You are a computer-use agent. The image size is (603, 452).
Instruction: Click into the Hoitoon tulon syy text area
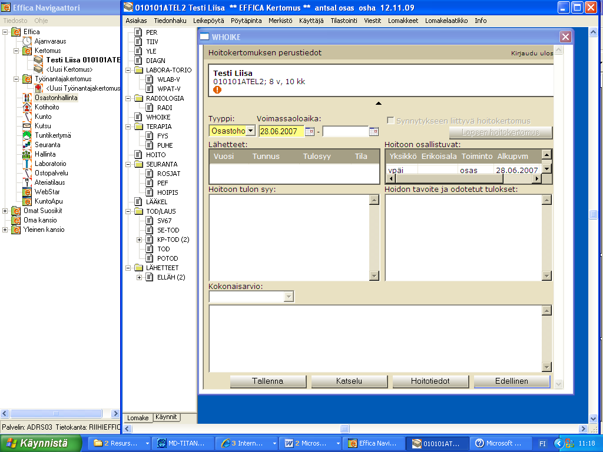[289, 238]
